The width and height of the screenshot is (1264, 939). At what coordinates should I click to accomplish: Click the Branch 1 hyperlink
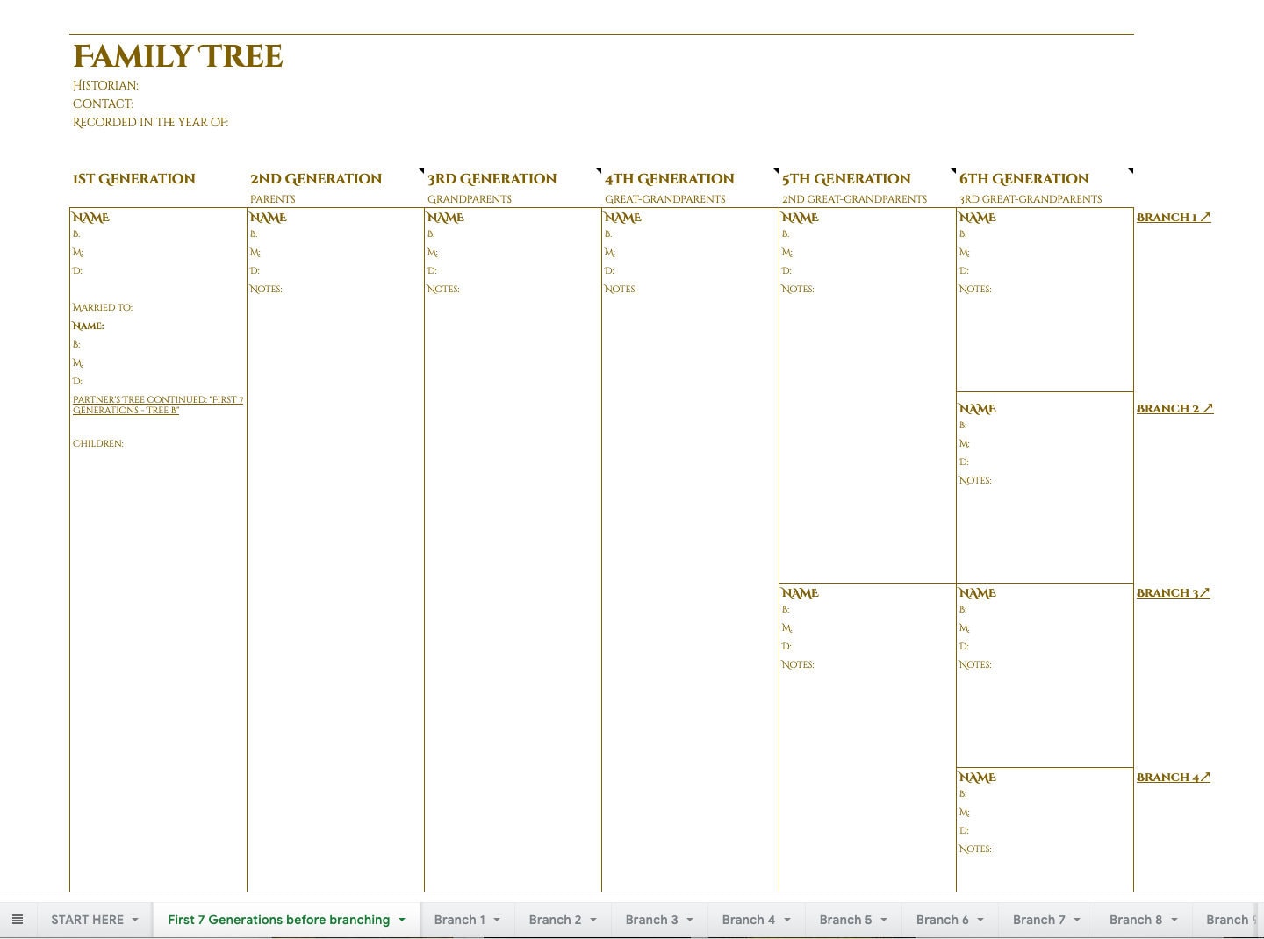tap(1167, 216)
